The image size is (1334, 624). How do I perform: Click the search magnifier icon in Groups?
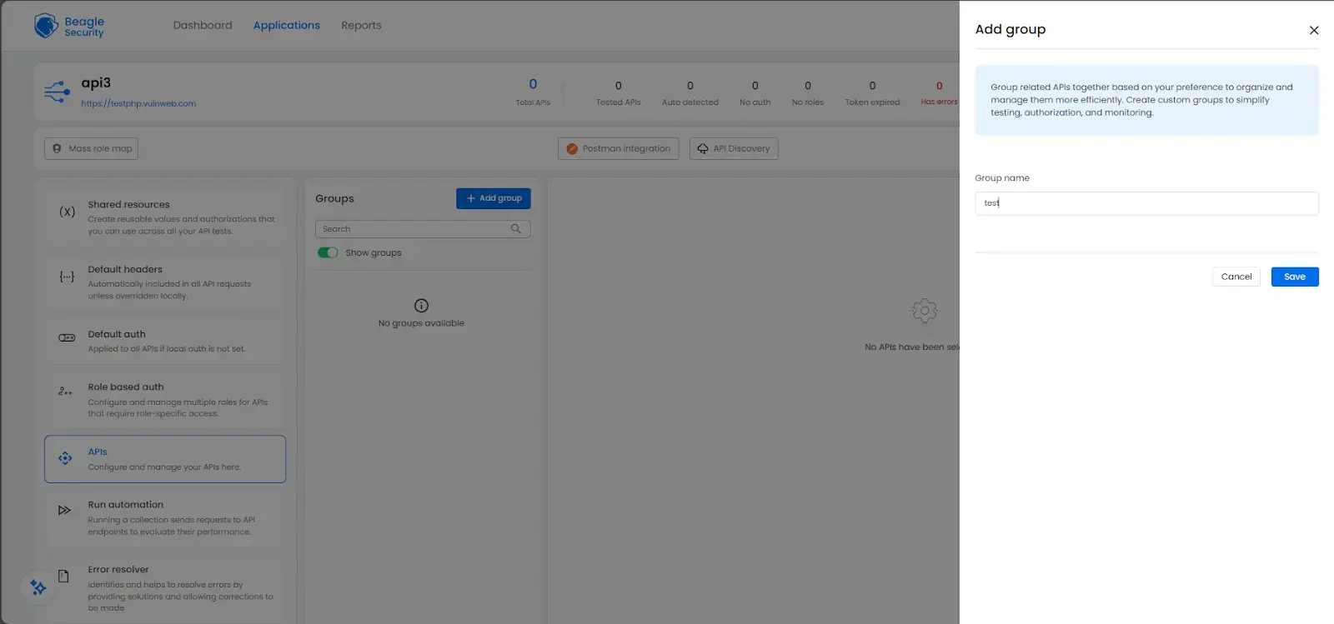516,229
